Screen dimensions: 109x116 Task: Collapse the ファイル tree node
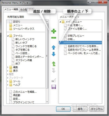[x=8, y=36]
